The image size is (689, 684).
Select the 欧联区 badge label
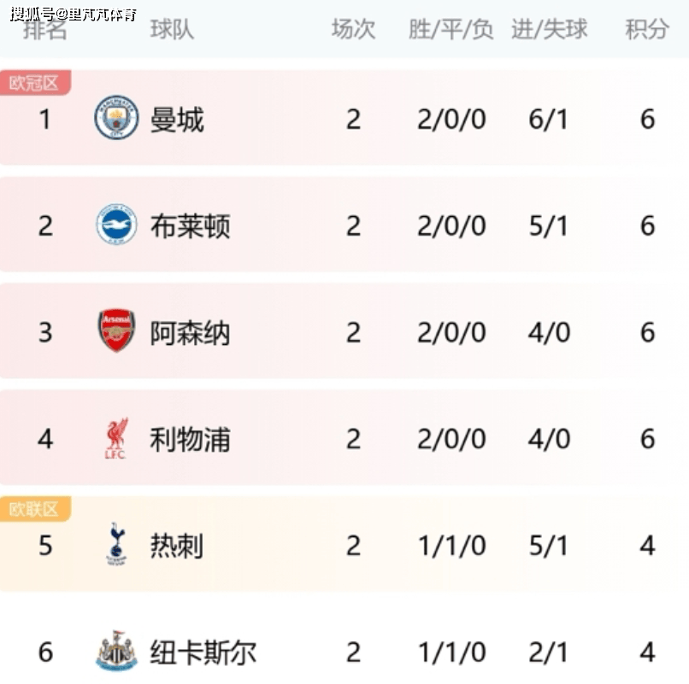pos(34,509)
